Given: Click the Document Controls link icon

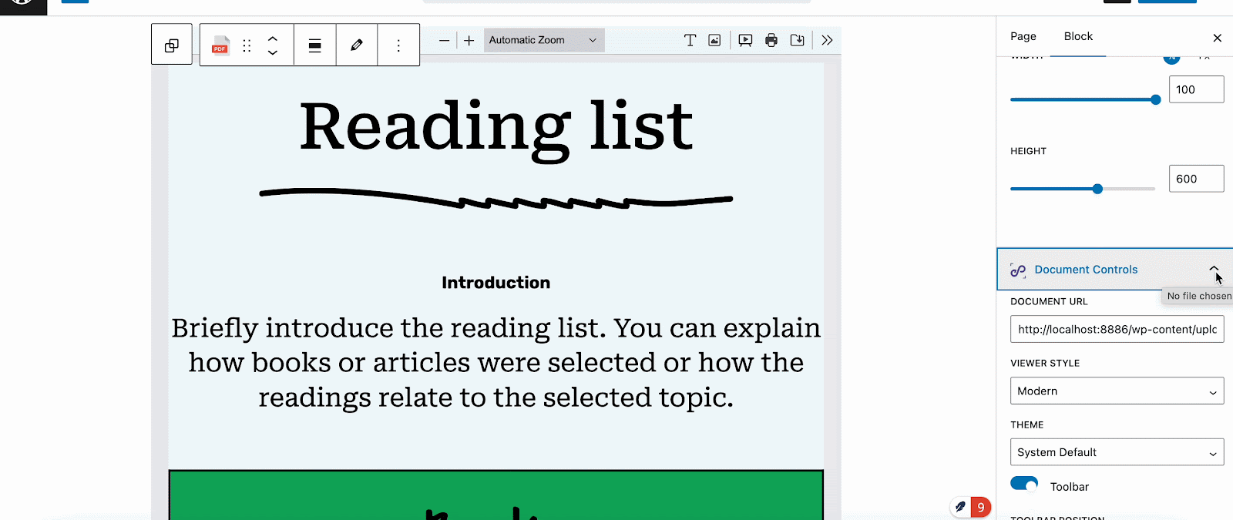Looking at the screenshot, I should pyautogui.click(x=1018, y=270).
